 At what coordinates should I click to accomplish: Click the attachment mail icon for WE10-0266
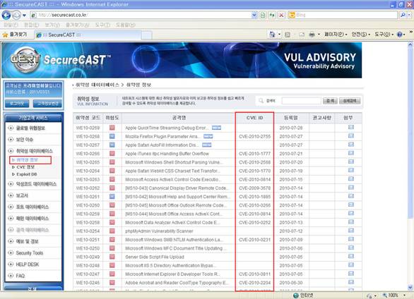[x=351, y=153]
